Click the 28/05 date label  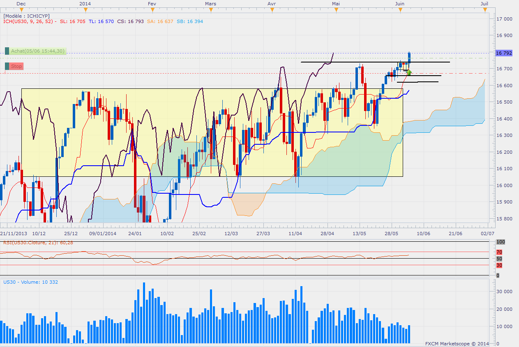391,233
